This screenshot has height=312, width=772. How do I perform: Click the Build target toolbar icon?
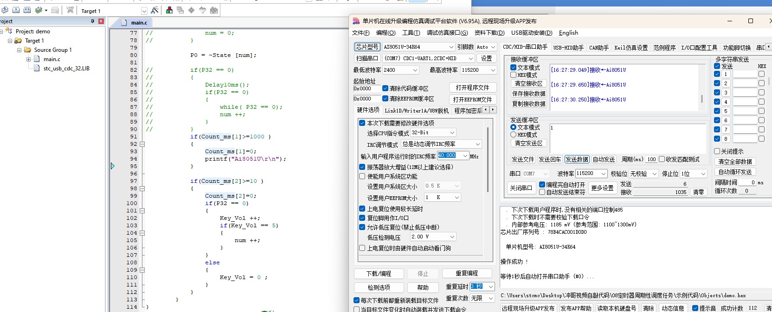[x=16, y=10]
